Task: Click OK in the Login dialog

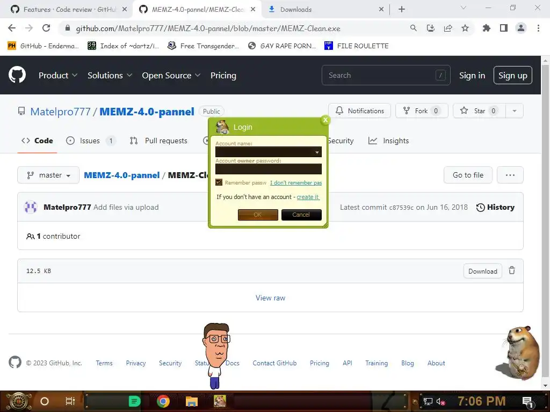Action: 258,215
